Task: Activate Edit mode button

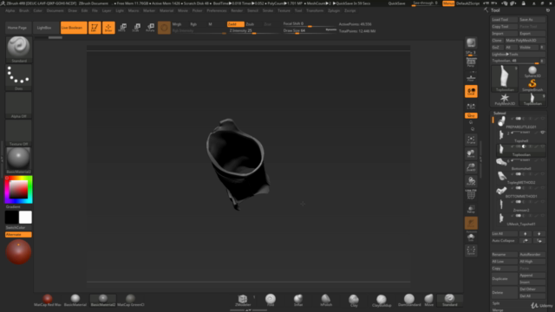Action: pyautogui.click(x=95, y=28)
